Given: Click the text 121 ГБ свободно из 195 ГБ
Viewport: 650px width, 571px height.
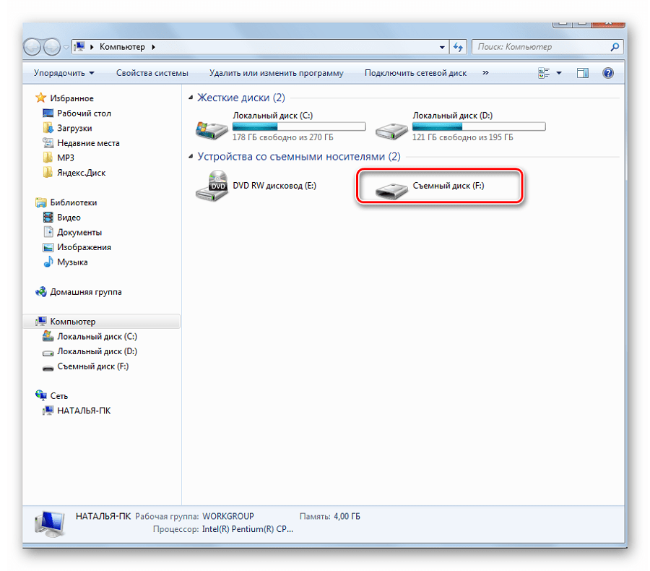Looking at the screenshot, I should tap(463, 137).
